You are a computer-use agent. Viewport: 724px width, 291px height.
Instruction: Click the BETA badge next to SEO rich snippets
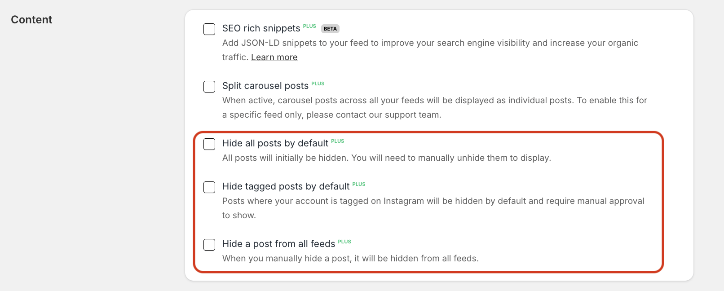(330, 28)
